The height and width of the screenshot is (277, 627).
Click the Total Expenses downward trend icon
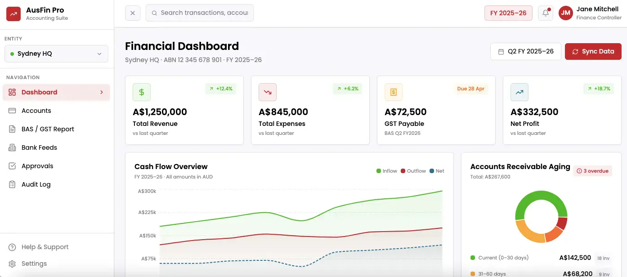pos(268,92)
